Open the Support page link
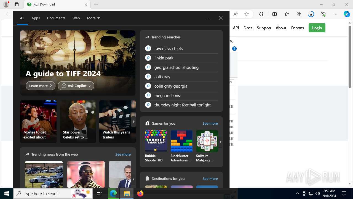The image size is (353, 199). click(x=264, y=28)
